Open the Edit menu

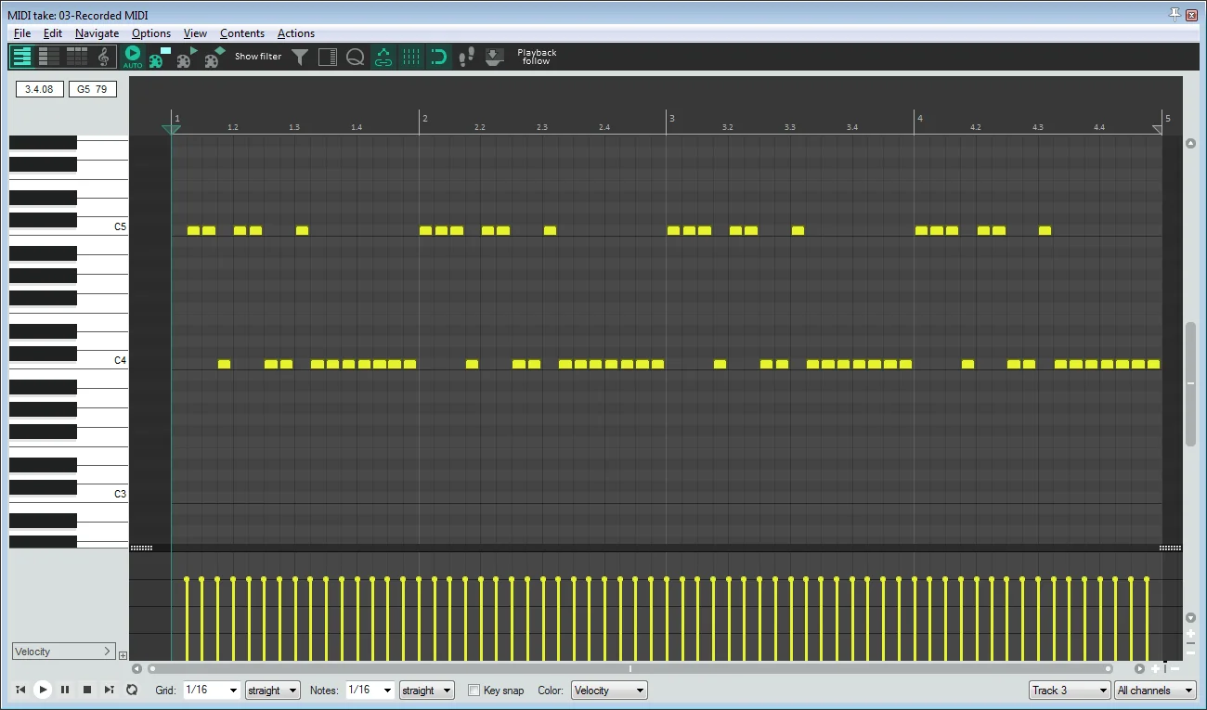(x=53, y=33)
